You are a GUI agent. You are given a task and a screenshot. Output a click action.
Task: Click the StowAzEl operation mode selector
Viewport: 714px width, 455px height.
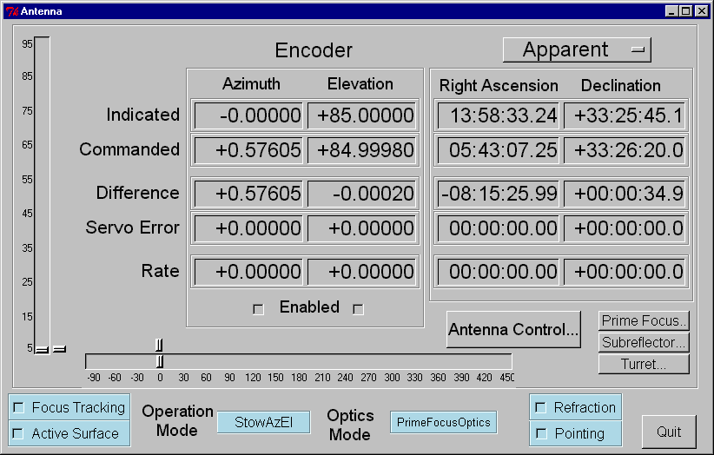[263, 423]
